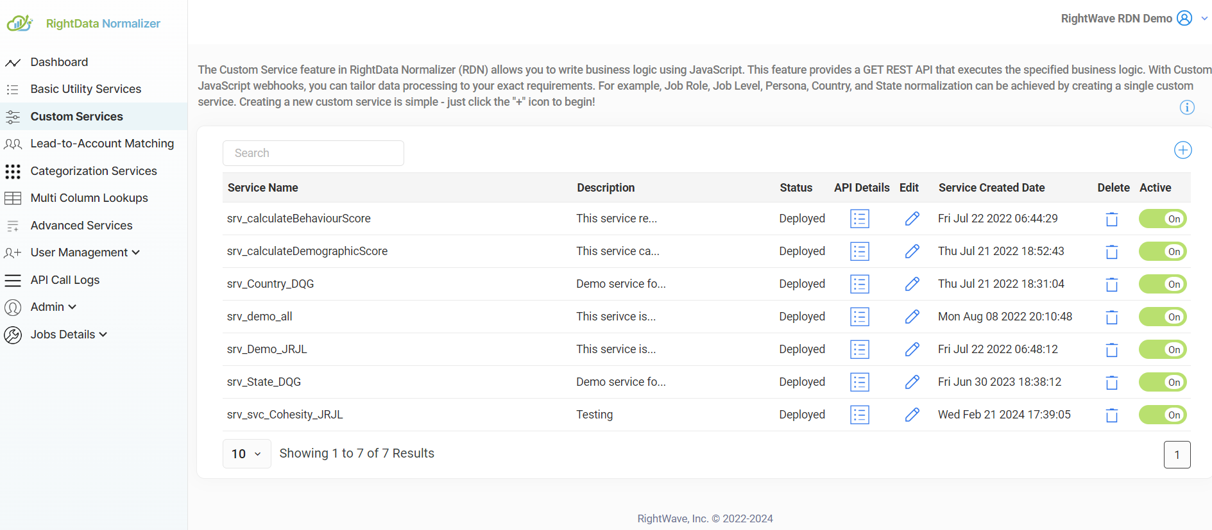The height and width of the screenshot is (530, 1212).
Task: Click the plus icon to add custom service
Action: [1182, 150]
